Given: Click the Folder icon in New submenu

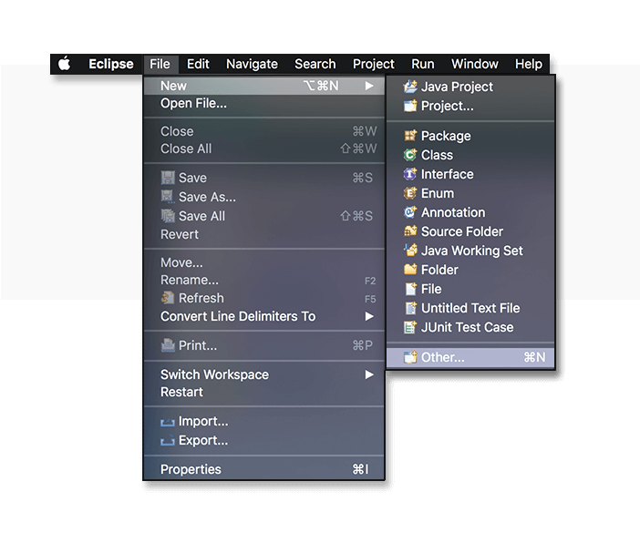Looking at the screenshot, I should pyautogui.click(x=410, y=269).
